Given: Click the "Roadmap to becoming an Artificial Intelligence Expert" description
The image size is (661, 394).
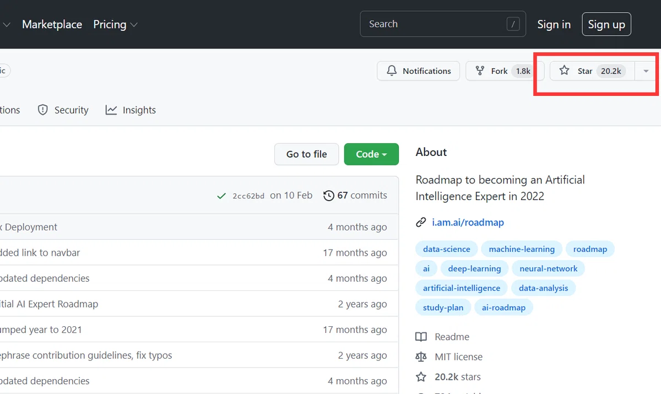Looking at the screenshot, I should coord(500,188).
